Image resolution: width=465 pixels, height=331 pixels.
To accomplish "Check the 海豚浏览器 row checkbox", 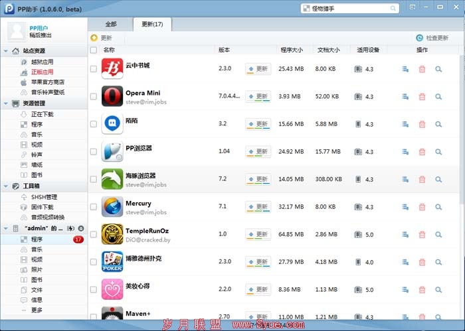I will click(x=94, y=179).
